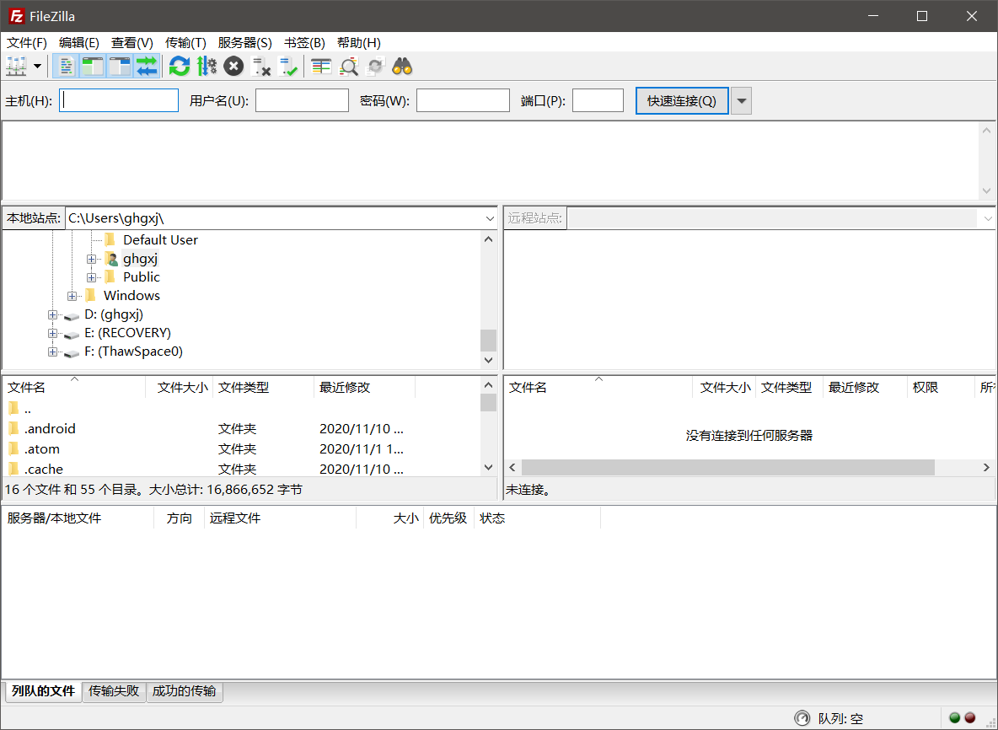
Task: Sort local files by 文件大小 column
Action: click(180, 388)
